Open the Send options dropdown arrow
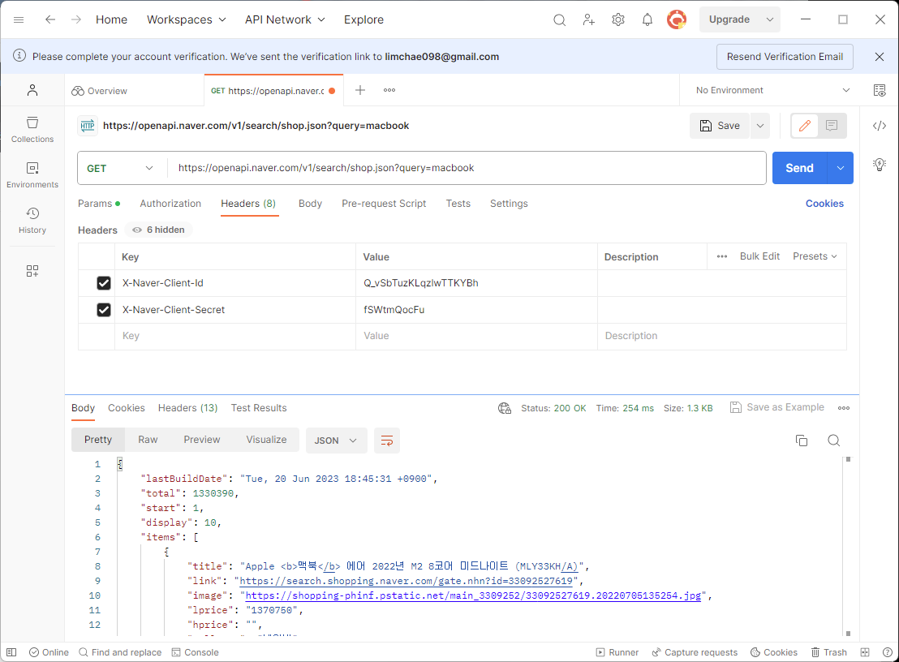 click(841, 168)
